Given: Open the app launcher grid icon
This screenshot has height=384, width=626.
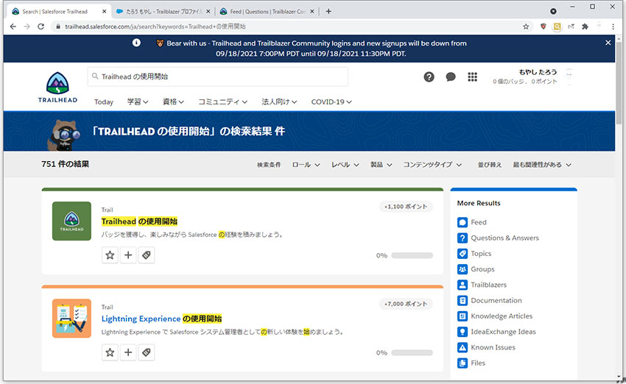Looking at the screenshot, I should pyautogui.click(x=472, y=77).
